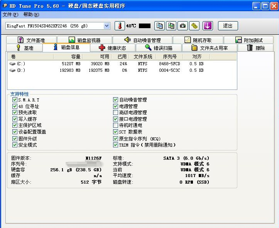
Task: Click the 51207 MB capacity cell
Action: tap(71, 64)
